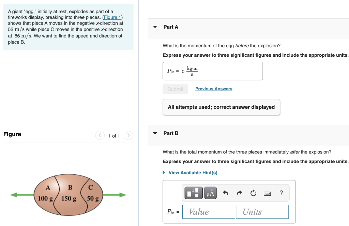Expand View Available Hint(s)

coord(193,173)
